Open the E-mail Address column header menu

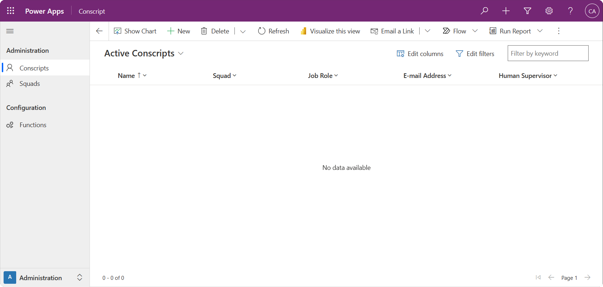(427, 76)
